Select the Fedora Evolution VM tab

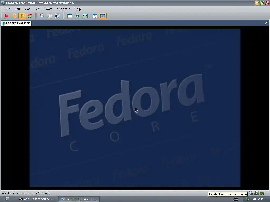point(16,23)
